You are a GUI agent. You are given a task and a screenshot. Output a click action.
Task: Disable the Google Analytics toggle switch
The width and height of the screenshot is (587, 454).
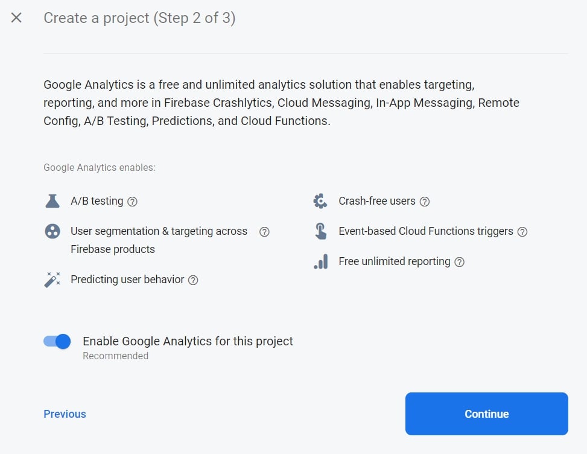coord(57,342)
